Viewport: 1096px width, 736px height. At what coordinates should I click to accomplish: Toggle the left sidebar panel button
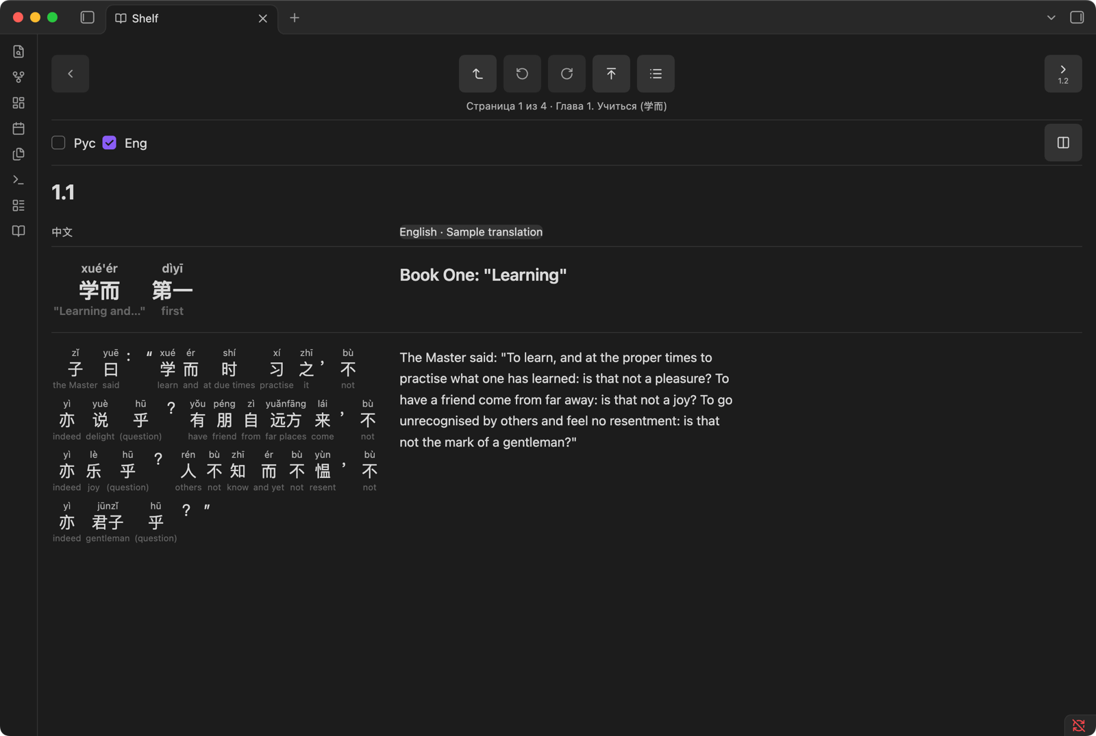[x=87, y=17]
